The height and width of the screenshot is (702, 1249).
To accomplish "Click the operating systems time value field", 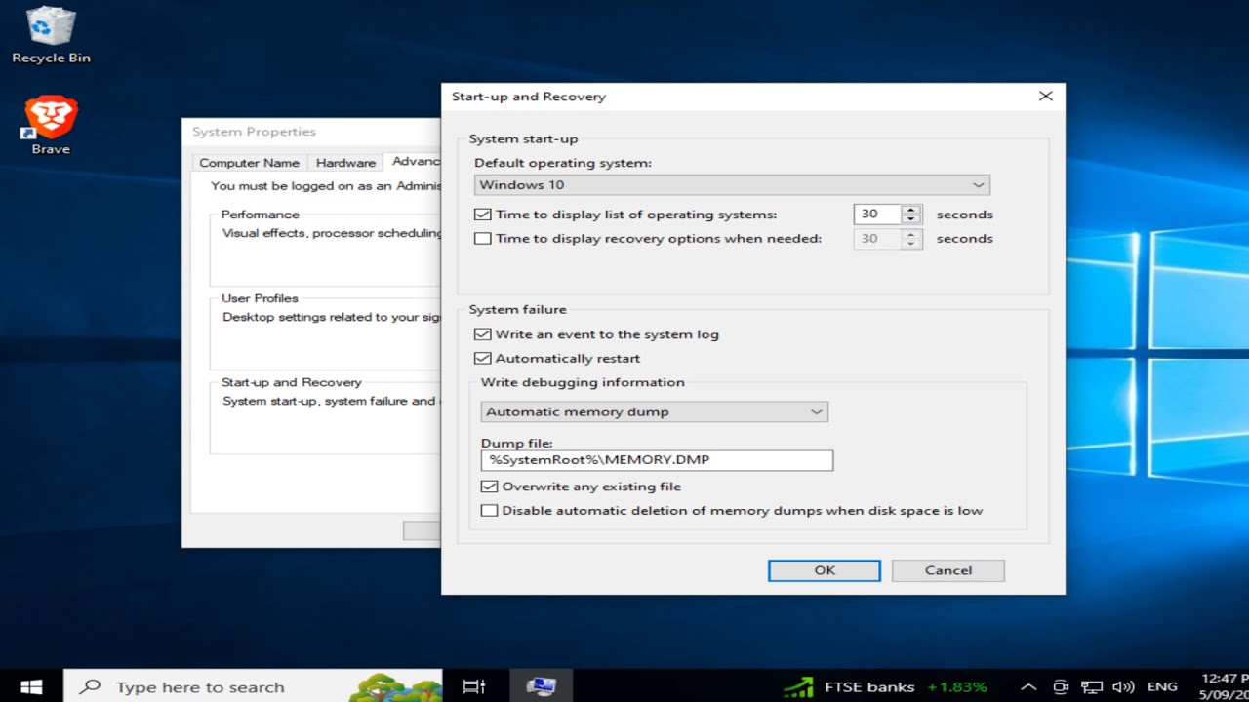I will tap(877, 214).
